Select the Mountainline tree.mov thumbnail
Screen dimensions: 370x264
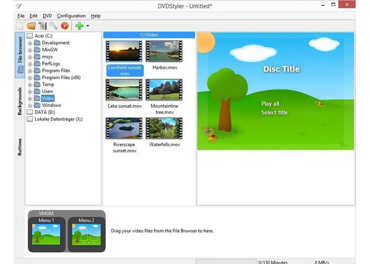(164, 90)
